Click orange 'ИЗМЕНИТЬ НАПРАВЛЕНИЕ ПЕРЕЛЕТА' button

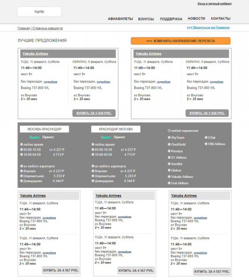[x=181, y=41]
